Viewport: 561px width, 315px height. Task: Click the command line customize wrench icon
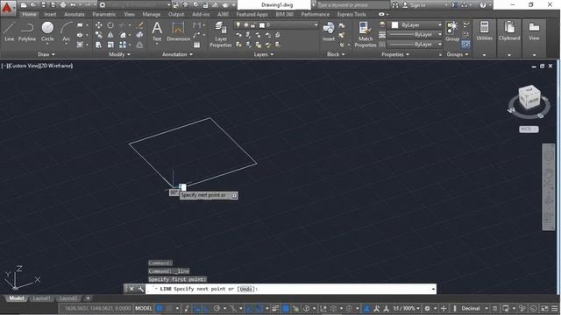(140, 289)
